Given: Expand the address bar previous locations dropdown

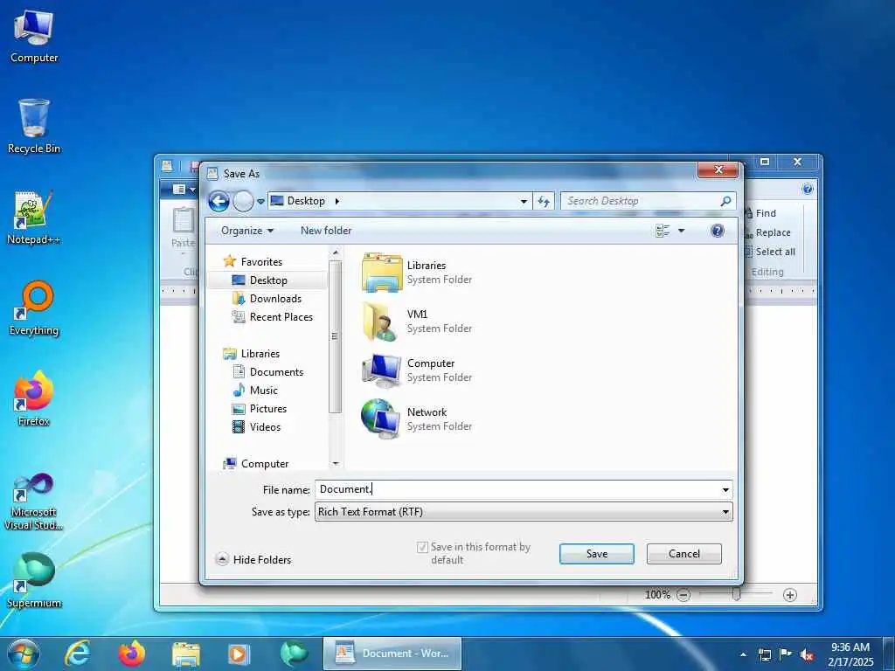Looking at the screenshot, I should pos(524,202).
